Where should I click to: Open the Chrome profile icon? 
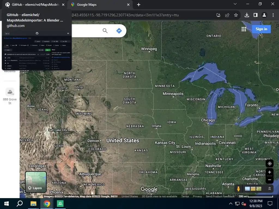pyautogui.click(x=264, y=15)
